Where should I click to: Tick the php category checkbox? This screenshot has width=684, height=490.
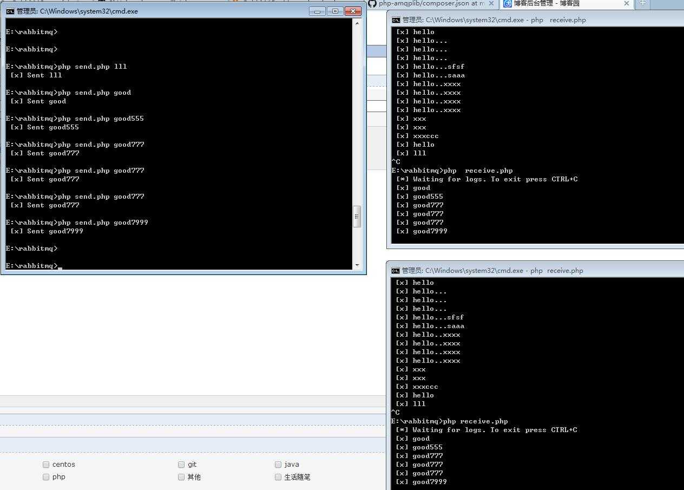point(46,477)
